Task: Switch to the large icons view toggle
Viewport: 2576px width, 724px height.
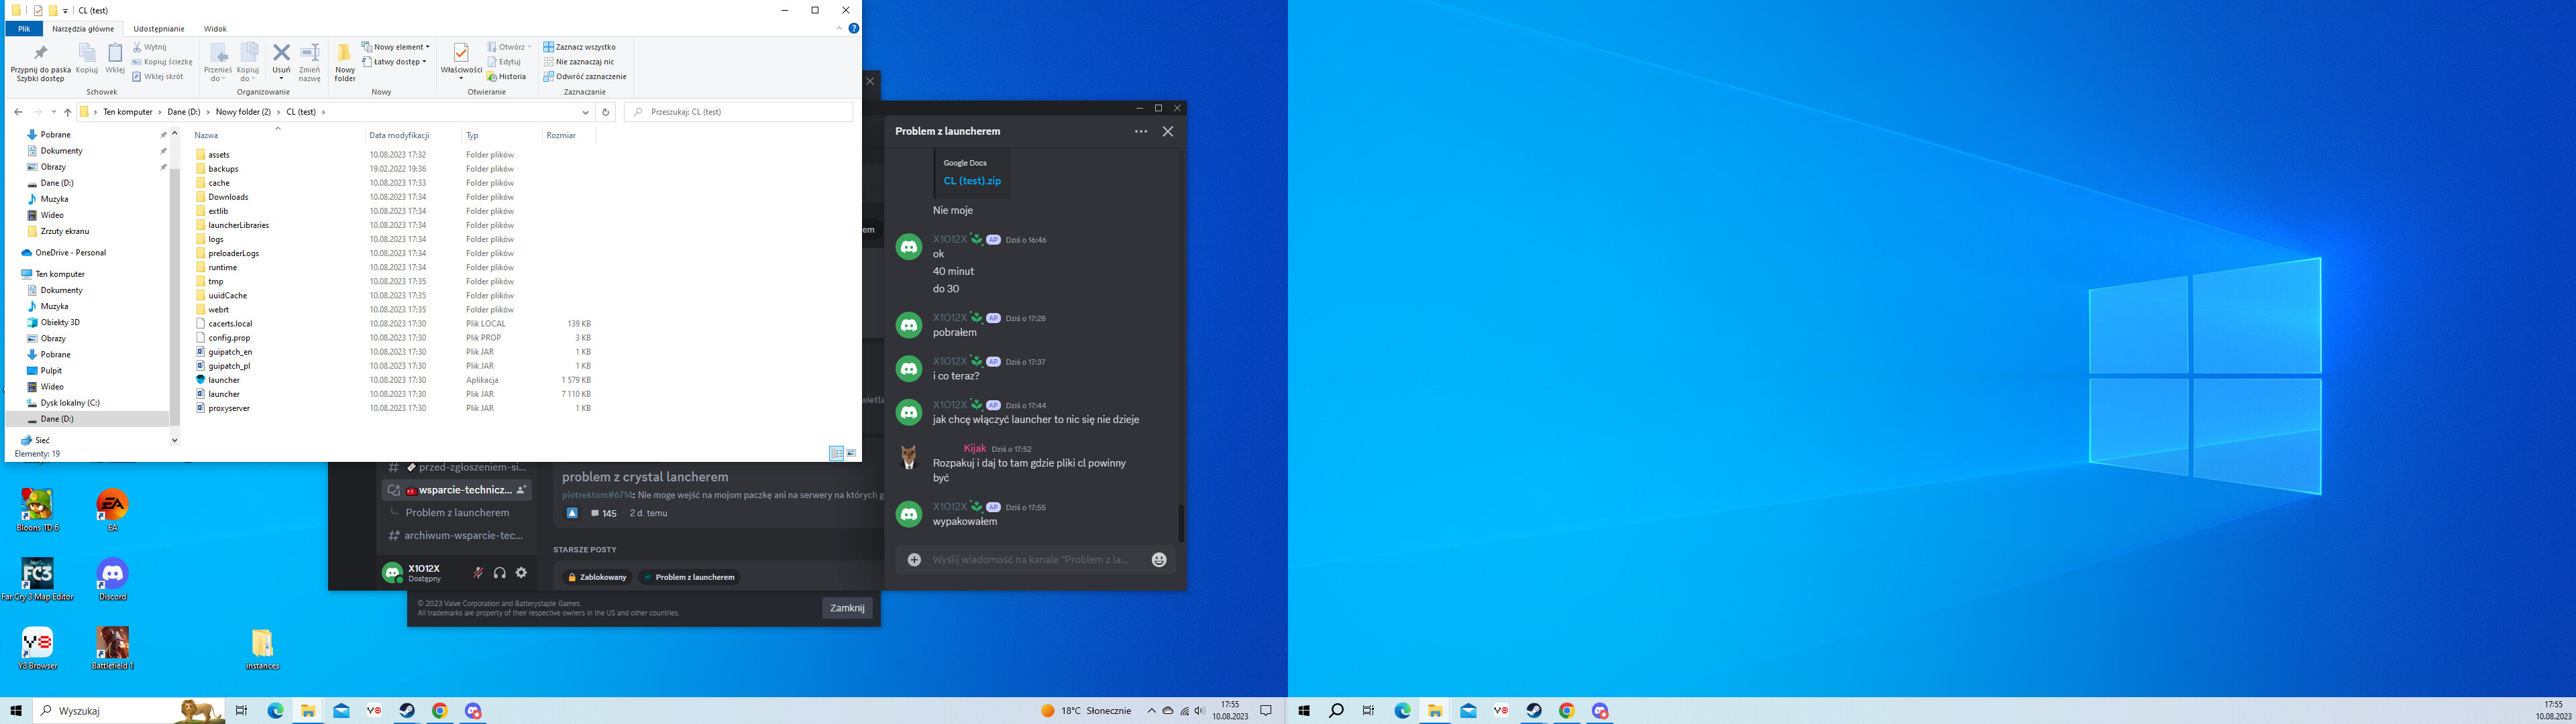Action: (851, 453)
